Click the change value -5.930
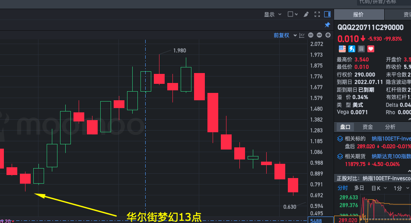 [x=375, y=39]
